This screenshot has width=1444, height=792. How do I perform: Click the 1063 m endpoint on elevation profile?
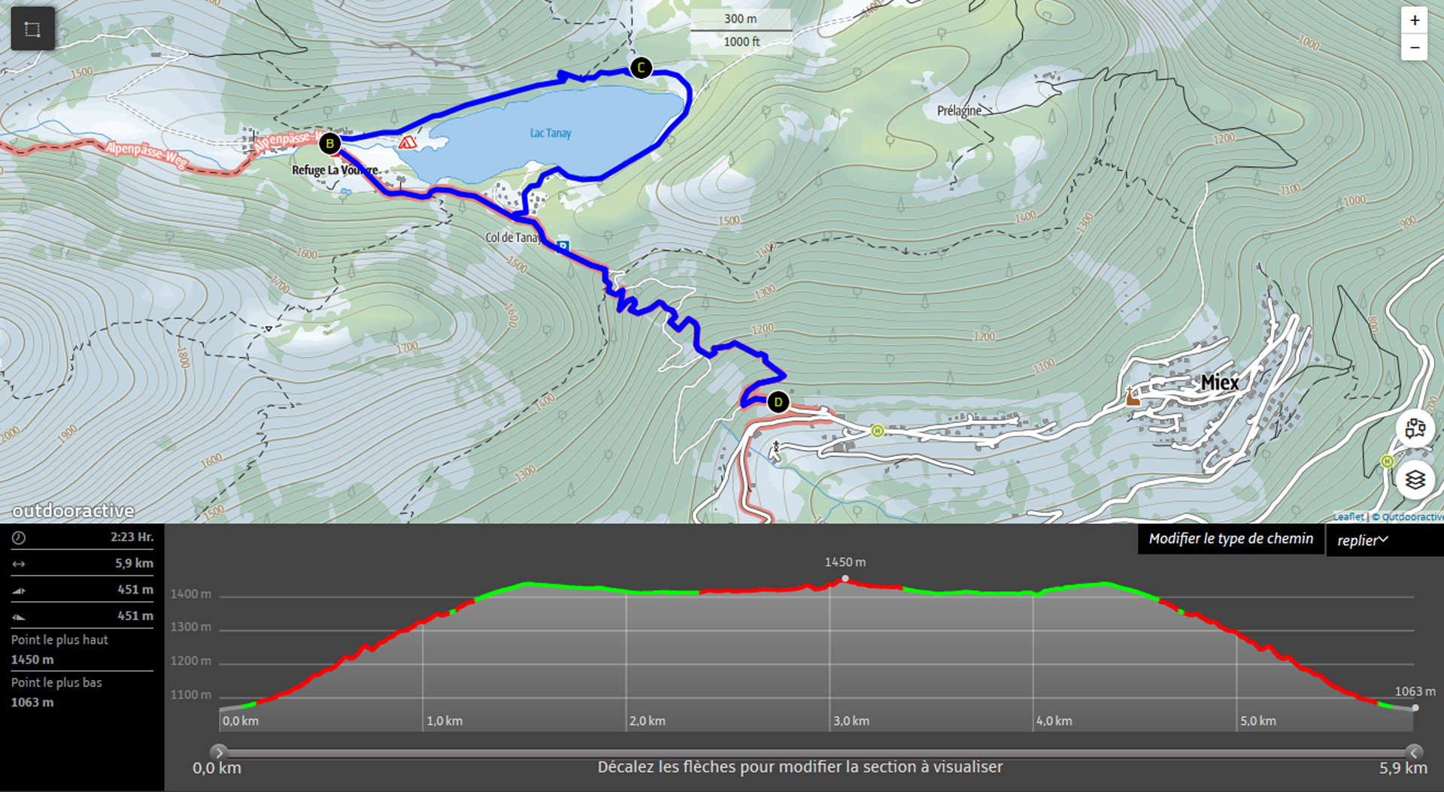[1415, 708]
